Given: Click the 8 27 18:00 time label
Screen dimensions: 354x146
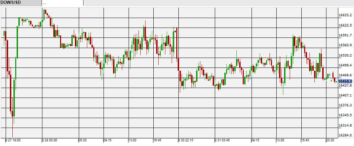Looking at the screenshot, I should click(x=13, y=141).
